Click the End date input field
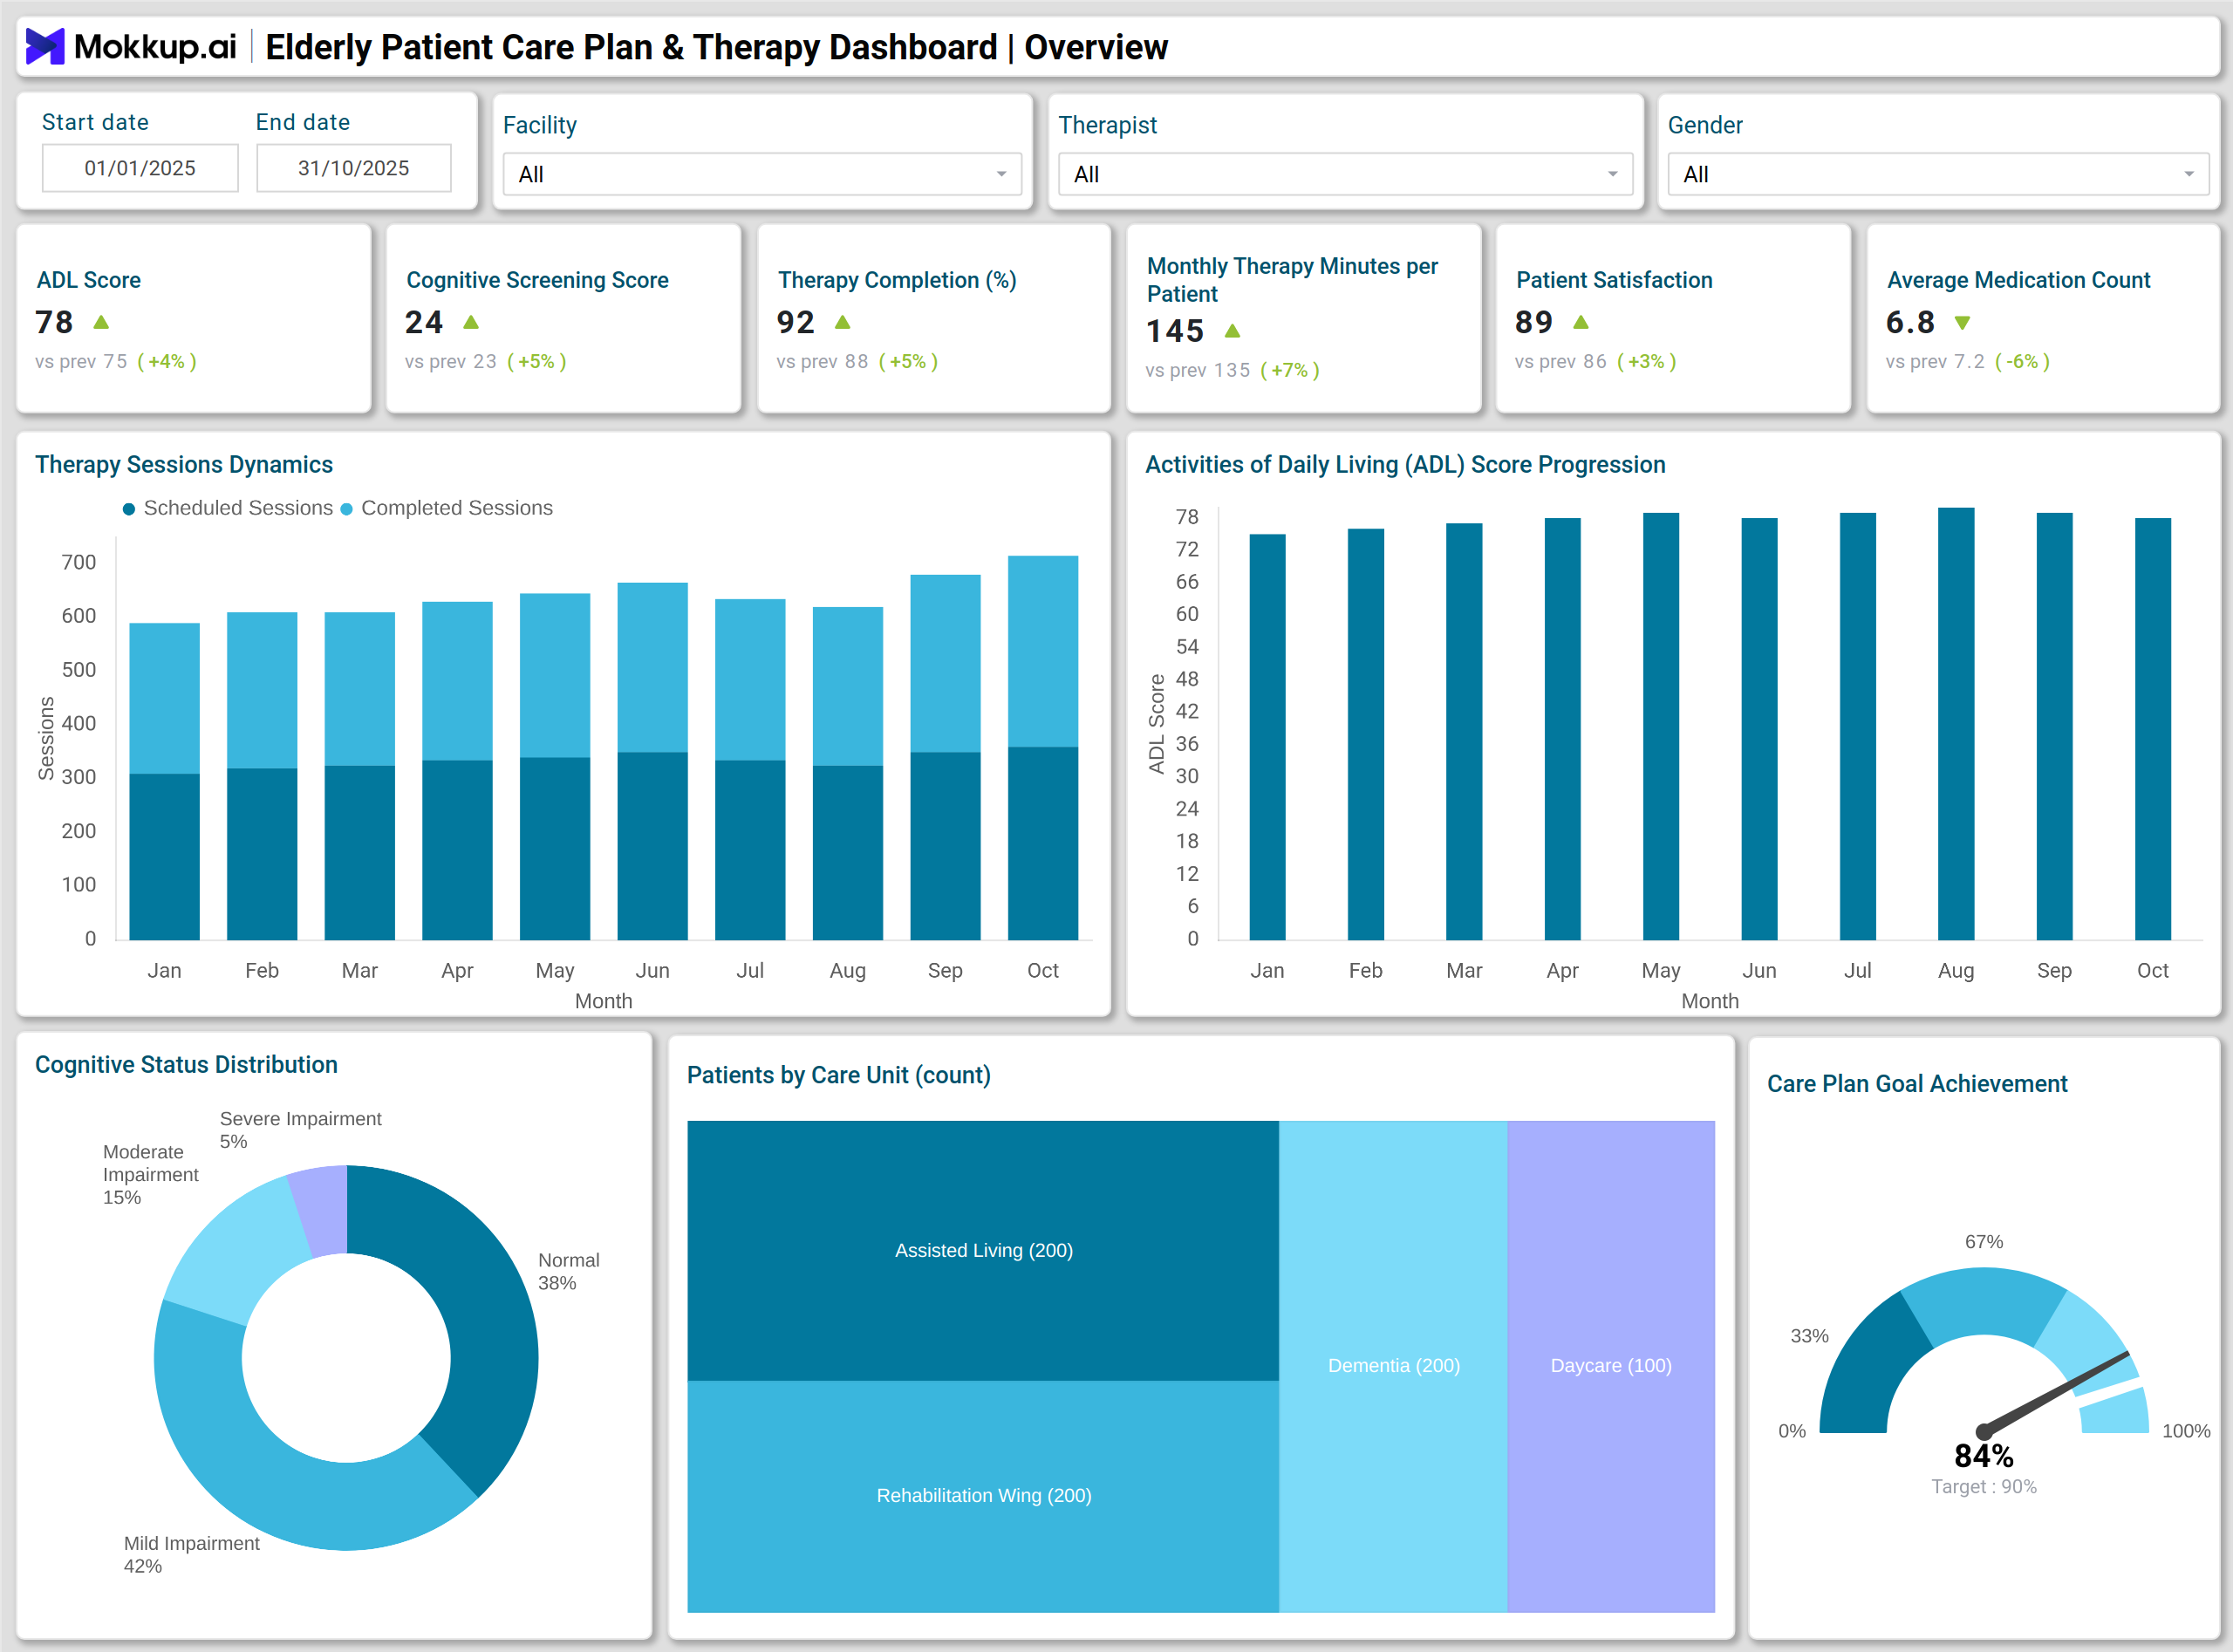 [x=354, y=168]
